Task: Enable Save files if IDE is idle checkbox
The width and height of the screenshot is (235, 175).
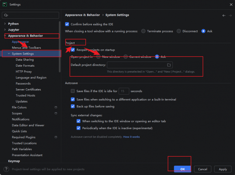Action: point(73,91)
